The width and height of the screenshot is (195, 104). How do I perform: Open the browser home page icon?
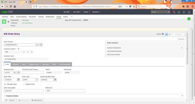(15, 6)
